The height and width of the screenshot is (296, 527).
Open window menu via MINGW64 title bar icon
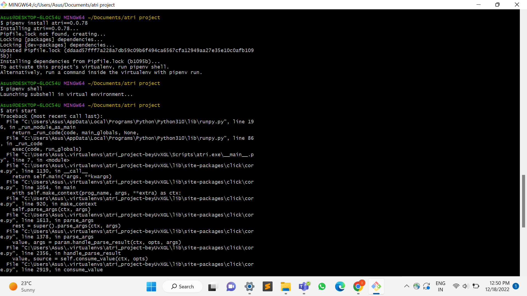click(x=4, y=4)
